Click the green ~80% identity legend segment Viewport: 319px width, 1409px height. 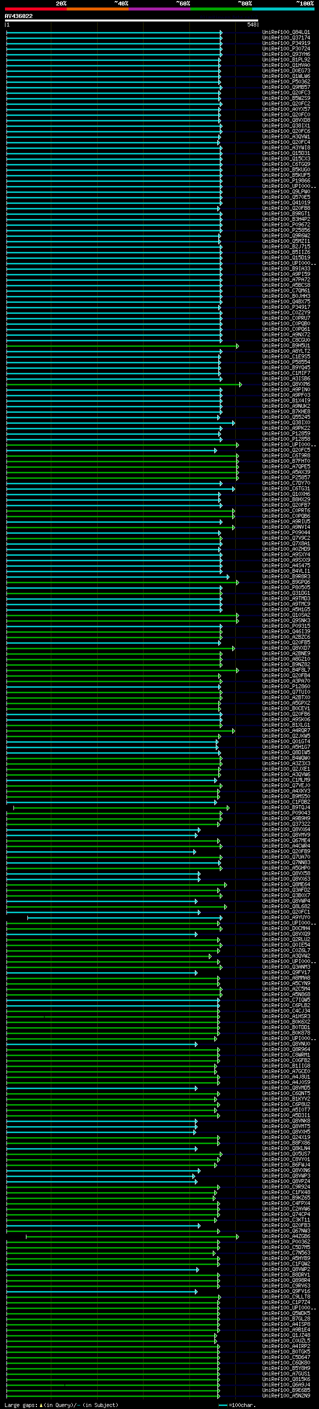pyautogui.click(x=221, y=9)
